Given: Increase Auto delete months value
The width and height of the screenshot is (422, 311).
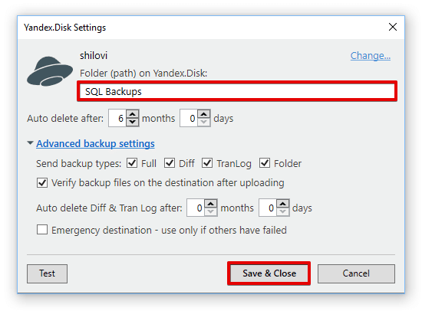Looking at the screenshot, I should (x=132, y=114).
